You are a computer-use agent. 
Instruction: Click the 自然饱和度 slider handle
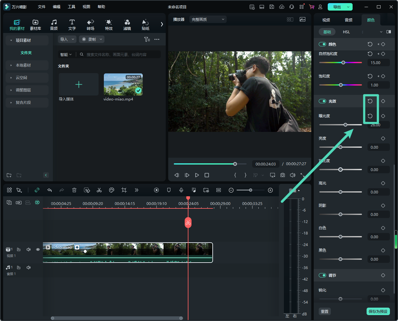point(343,63)
